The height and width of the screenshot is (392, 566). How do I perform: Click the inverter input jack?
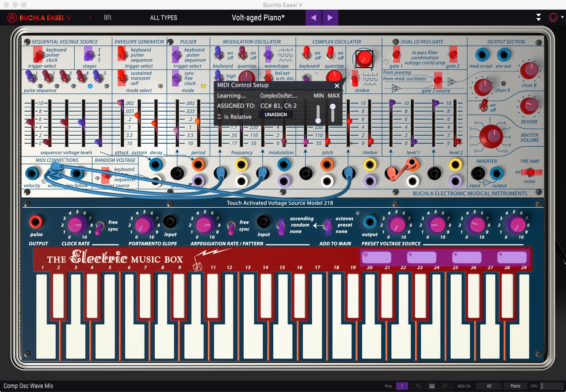tap(478, 173)
